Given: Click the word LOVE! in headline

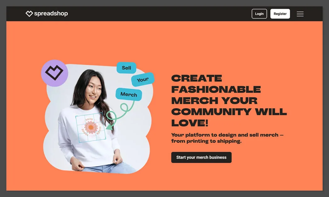Looking at the screenshot, I should pyautogui.click(x=190, y=123).
